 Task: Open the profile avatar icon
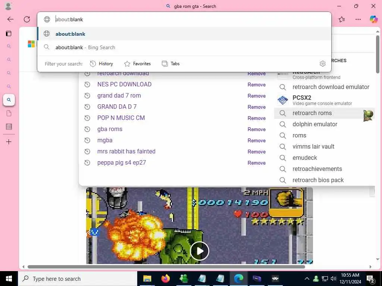(8, 6)
